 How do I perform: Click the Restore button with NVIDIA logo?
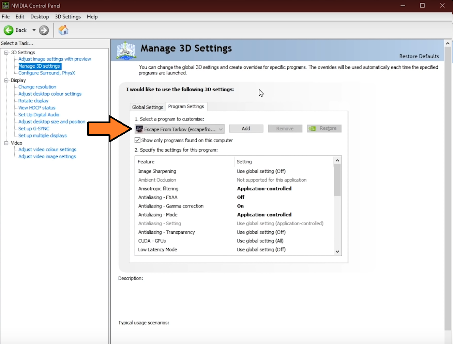(x=324, y=129)
